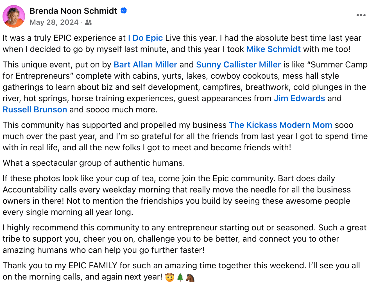Viewport: 376px width, 286px height.
Task: Click the 'What a spectacular group' sentence
Action: point(94,163)
